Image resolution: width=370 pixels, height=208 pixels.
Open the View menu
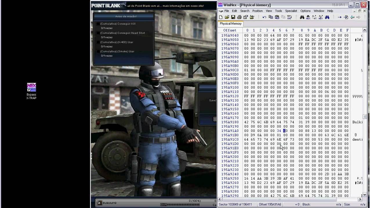pyautogui.click(x=269, y=11)
